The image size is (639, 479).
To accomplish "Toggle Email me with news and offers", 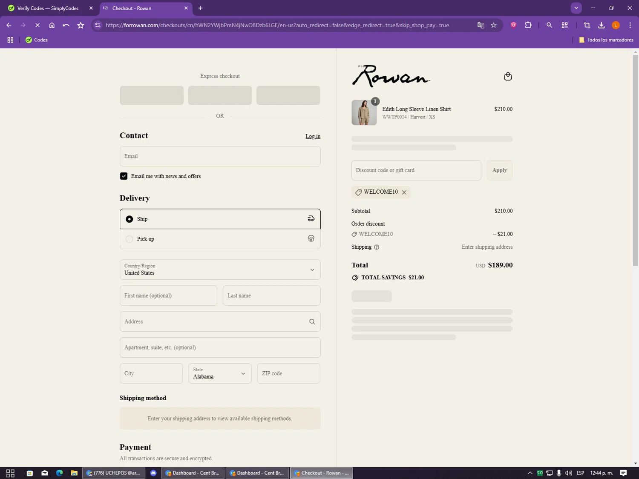I will pyautogui.click(x=124, y=176).
